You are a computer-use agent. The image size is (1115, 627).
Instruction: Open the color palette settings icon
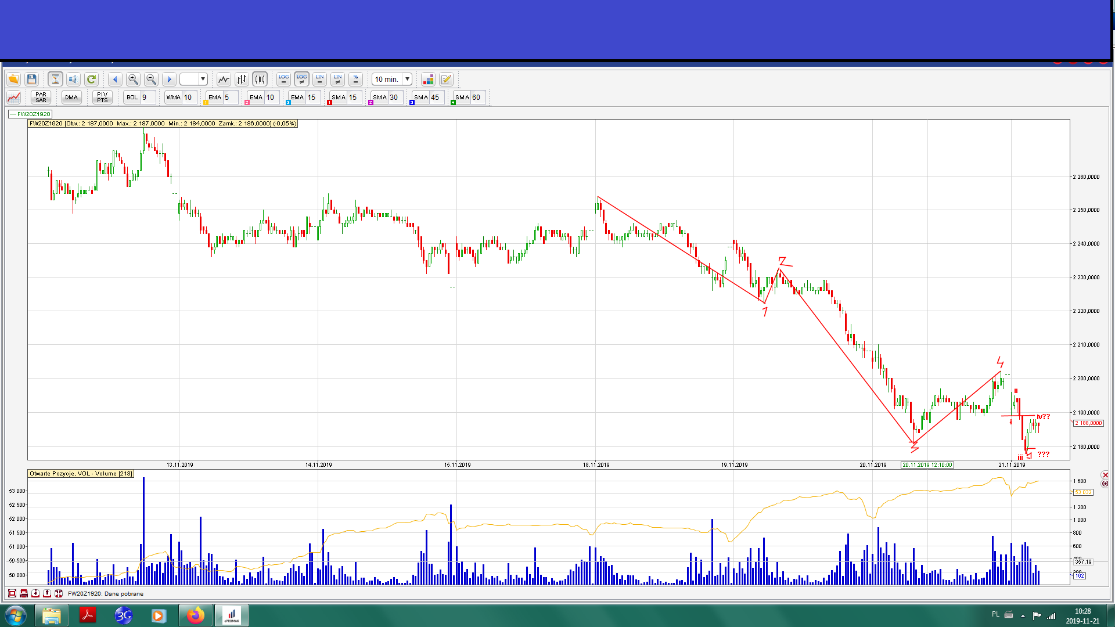pyautogui.click(x=428, y=79)
